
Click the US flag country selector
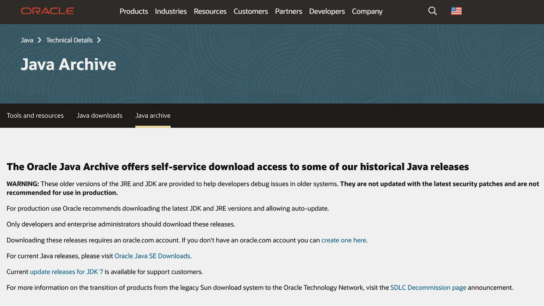pyautogui.click(x=456, y=11)
